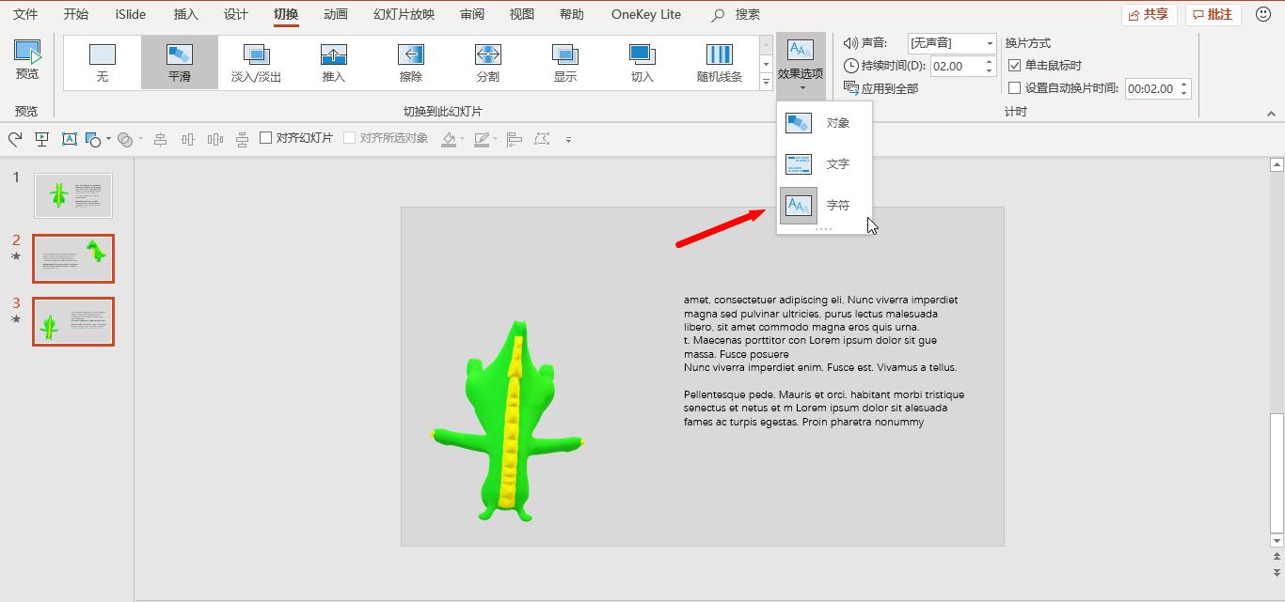Choose 文字 (Words) effect option
Viewport: 1285px width, 602px height.
tap(825, 164)
